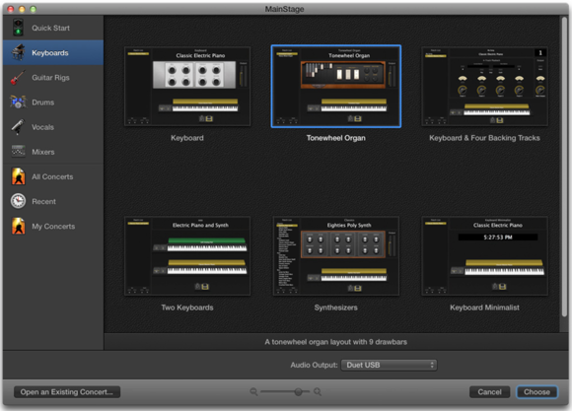The height and width of the screenshot is (411, 572).
Task: Adjust the thumbnail size slider
Action: click(298, 391)
